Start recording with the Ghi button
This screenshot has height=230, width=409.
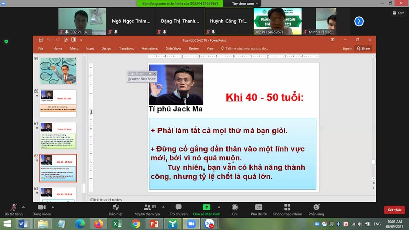pos(235,208)
